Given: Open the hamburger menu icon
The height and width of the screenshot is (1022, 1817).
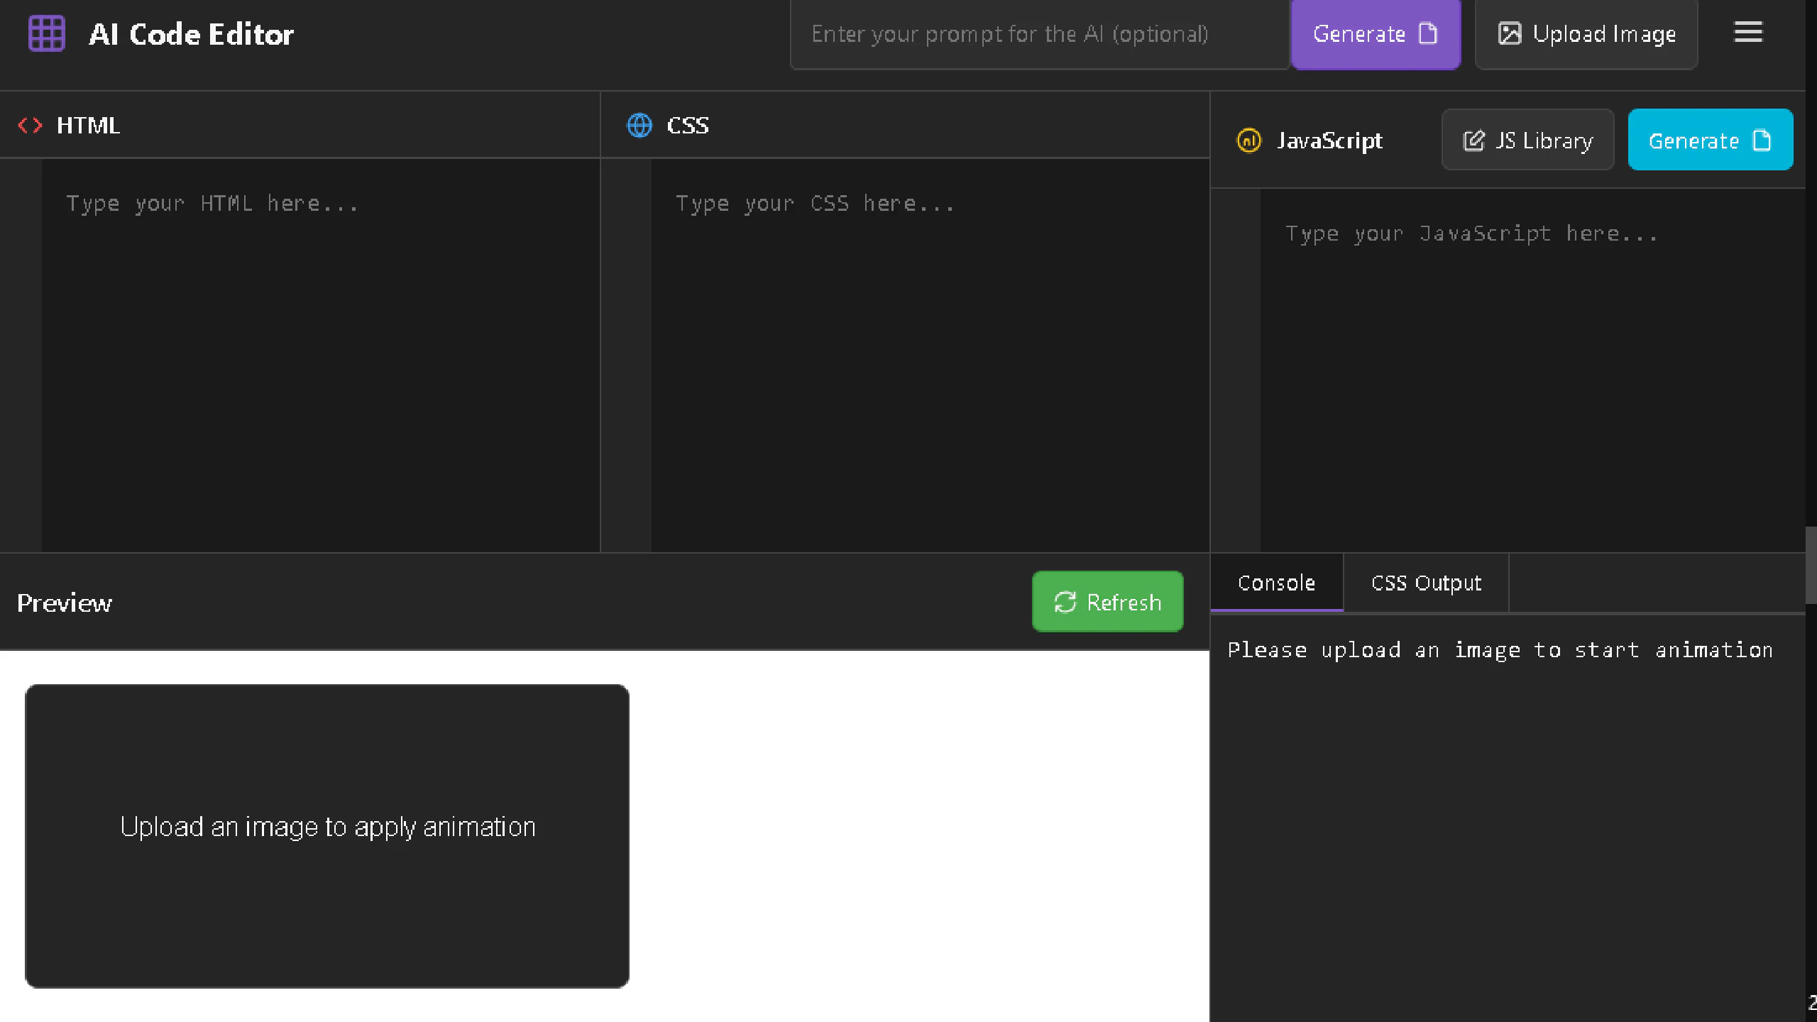Looking at the screenshot, I should pos(1747,32).
